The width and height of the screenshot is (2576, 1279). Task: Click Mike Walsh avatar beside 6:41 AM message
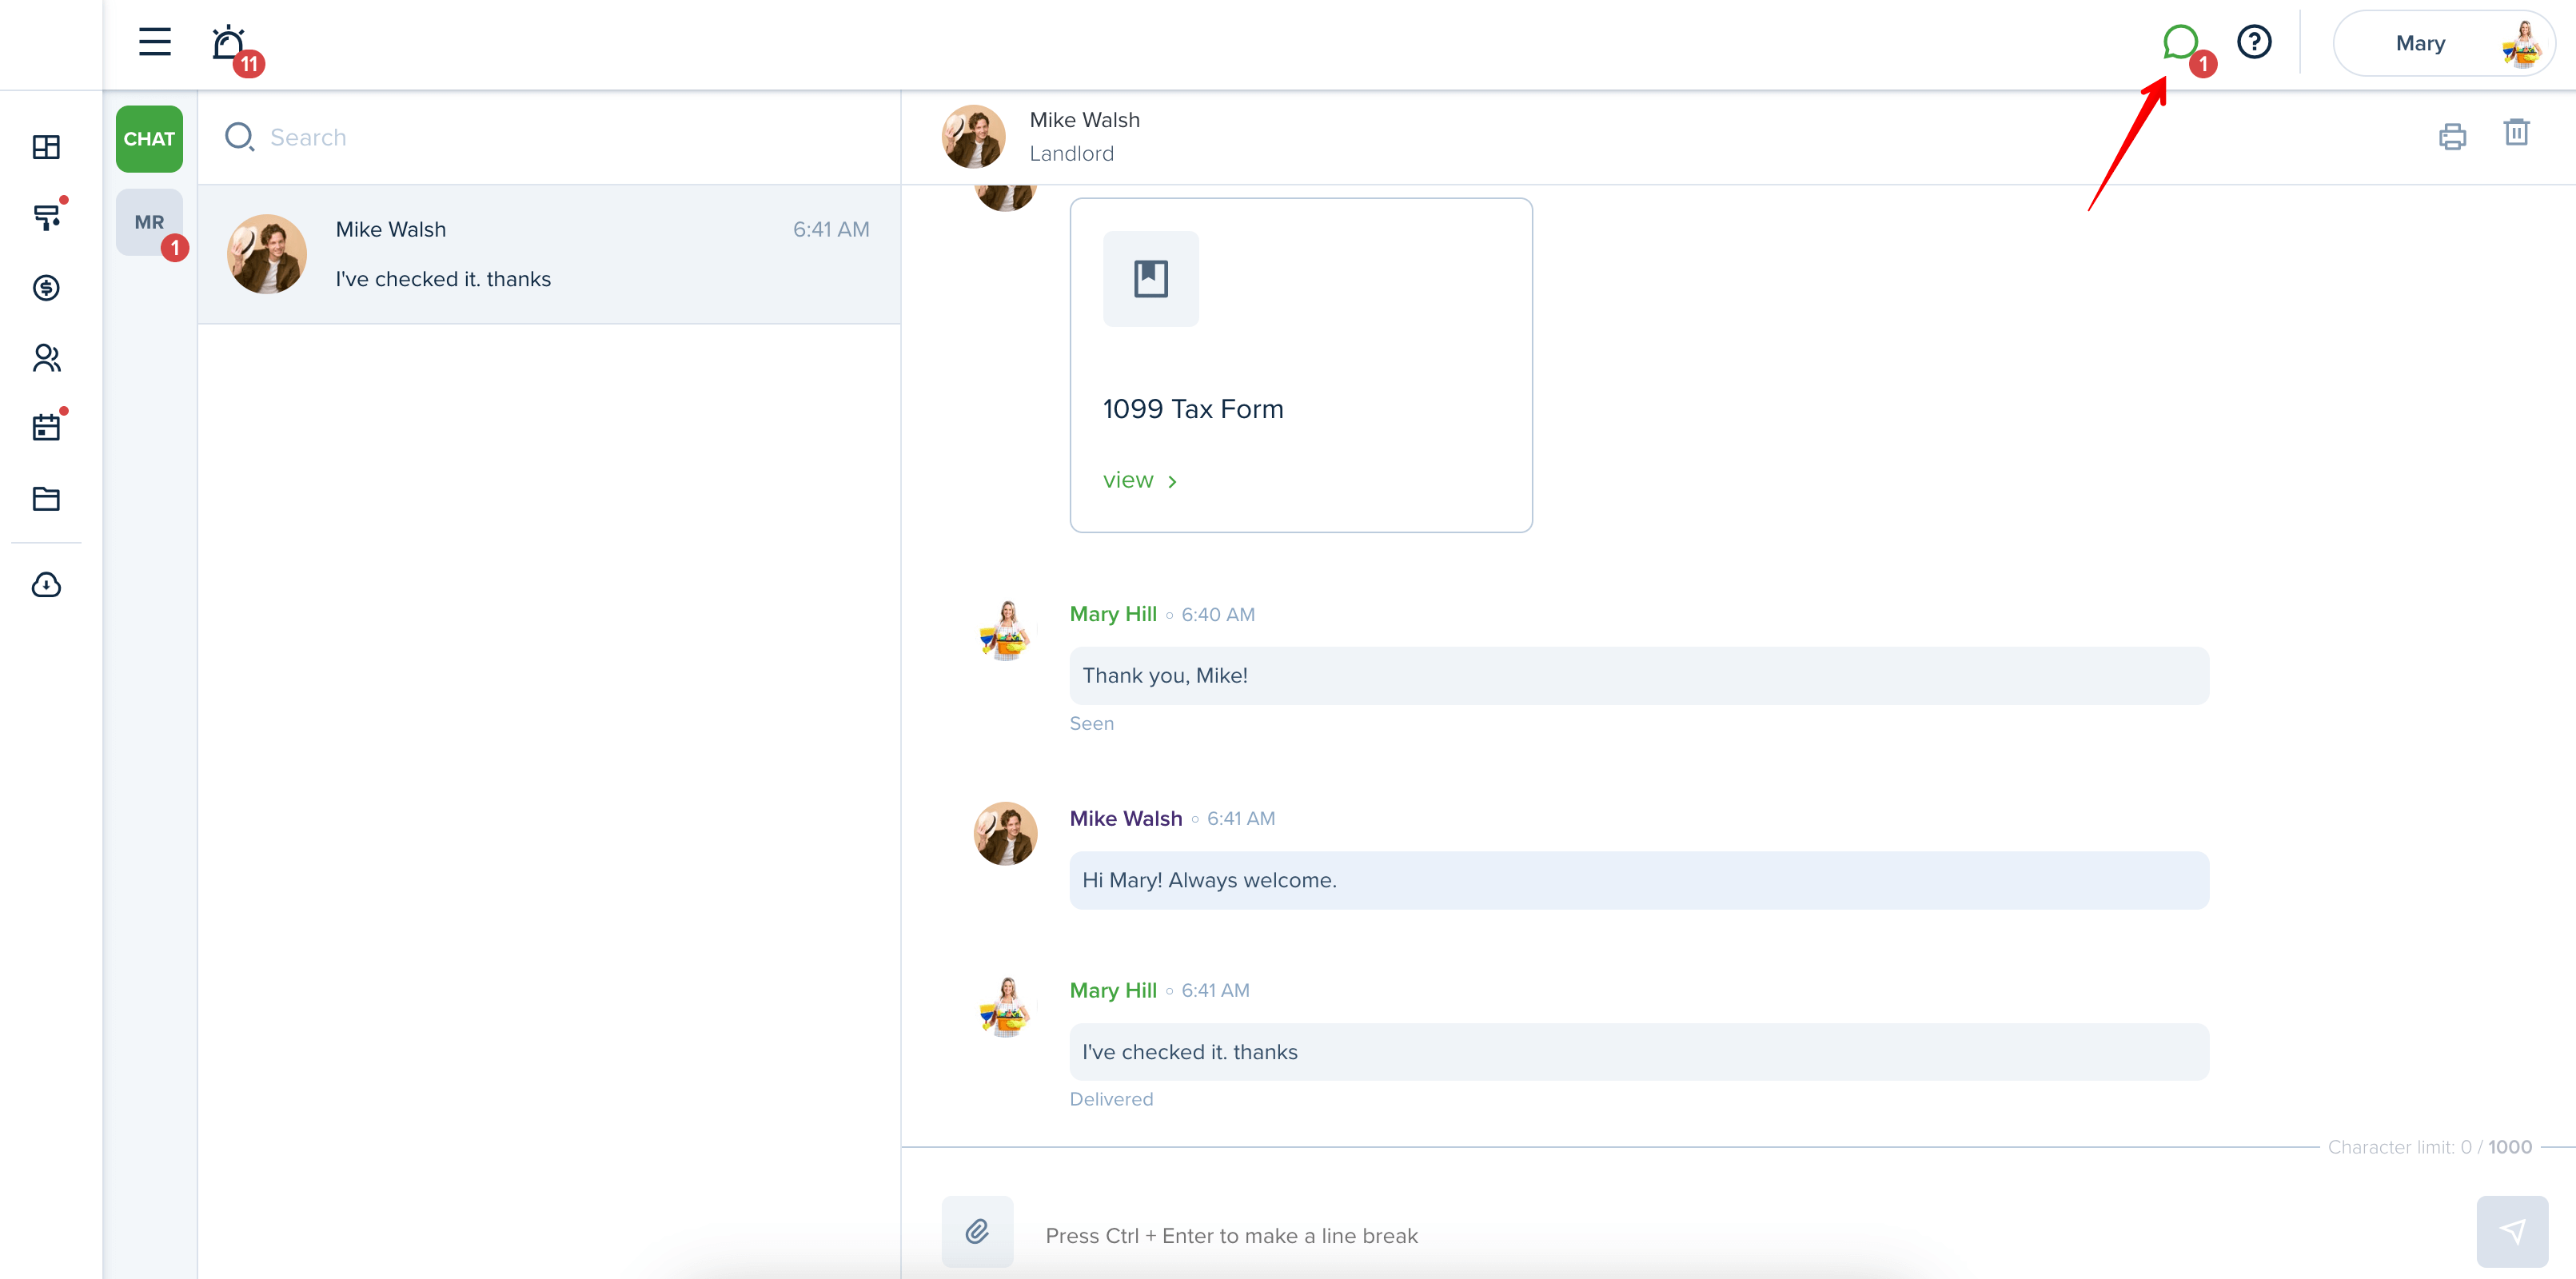[1005, 833]
